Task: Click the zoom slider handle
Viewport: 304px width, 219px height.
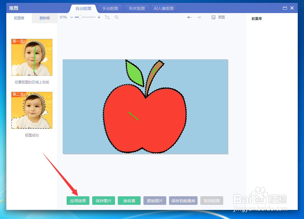Action: pyautogui.click(x=80, y=17)
